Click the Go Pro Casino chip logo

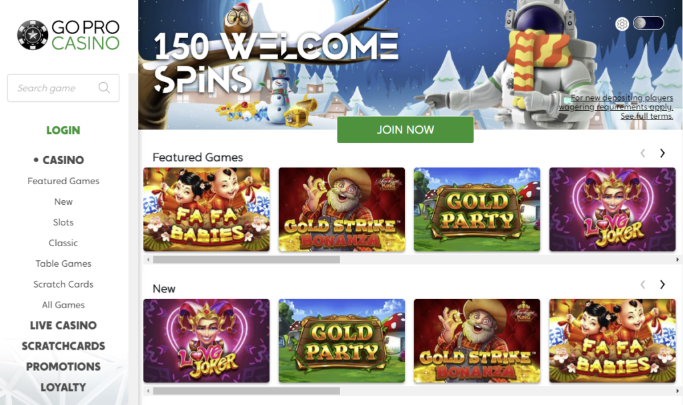[33, 35]
